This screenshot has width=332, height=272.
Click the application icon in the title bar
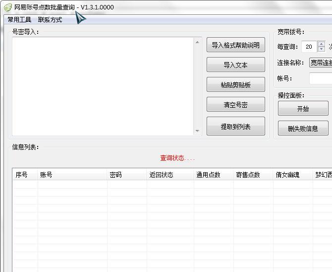[x=8, y=7]
